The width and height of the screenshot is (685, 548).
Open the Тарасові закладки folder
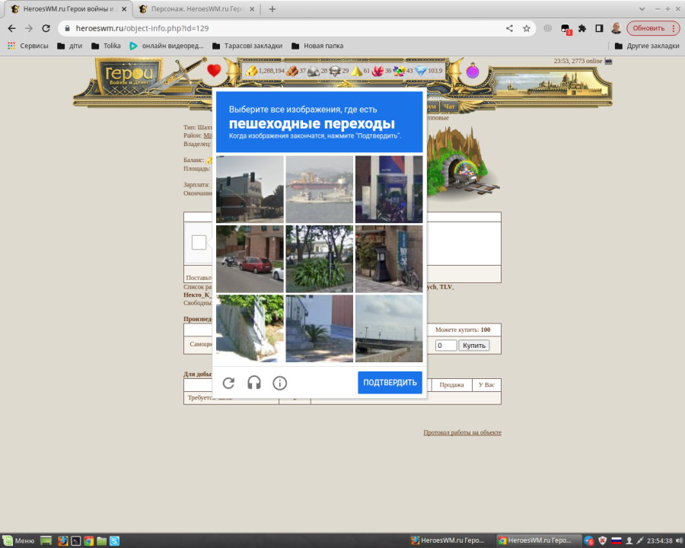pos(247,46)
